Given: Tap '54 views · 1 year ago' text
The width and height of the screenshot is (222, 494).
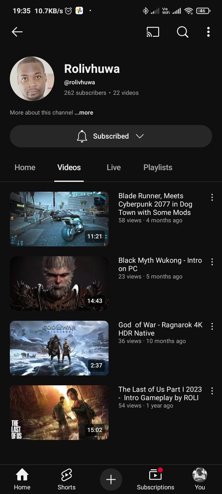Looking at the screenshot, I should point(146,405).
